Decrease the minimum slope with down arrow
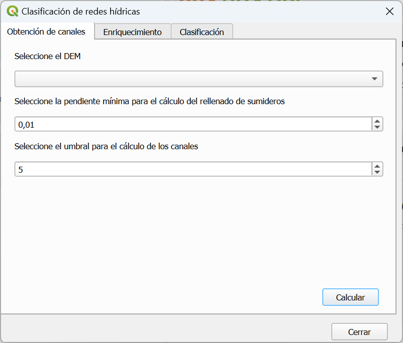 [377, 127]
